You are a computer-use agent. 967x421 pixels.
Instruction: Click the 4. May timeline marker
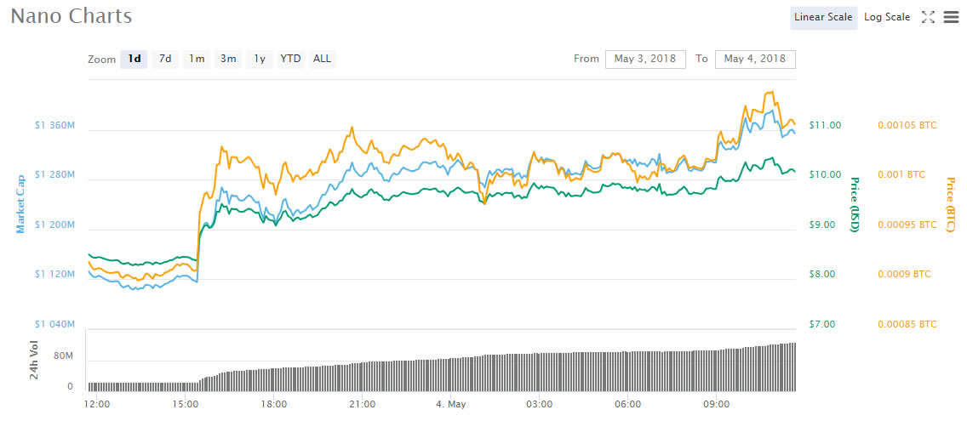point(449,404)
